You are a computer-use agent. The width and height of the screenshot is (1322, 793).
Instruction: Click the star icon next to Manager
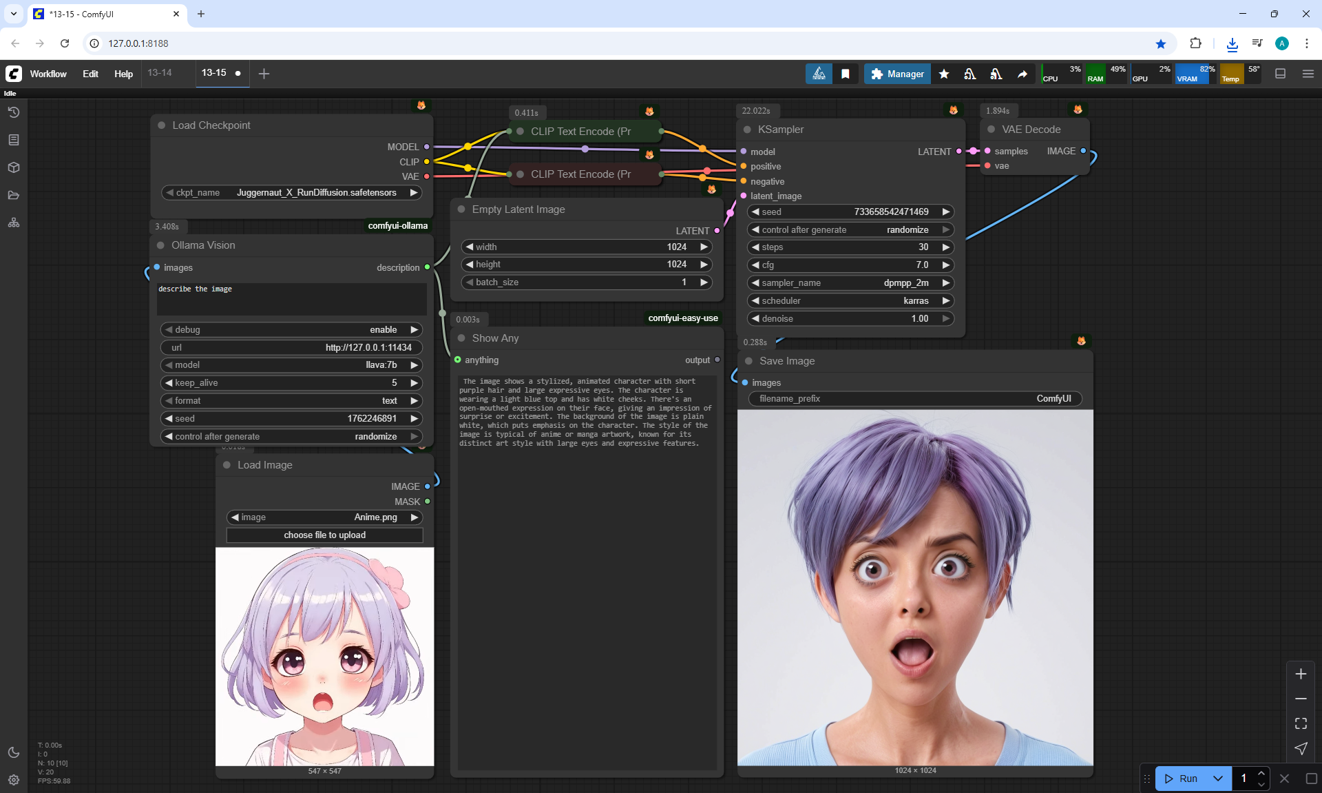coord(943,74)
